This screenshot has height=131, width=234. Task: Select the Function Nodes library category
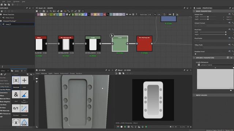(x=5, y=90)
